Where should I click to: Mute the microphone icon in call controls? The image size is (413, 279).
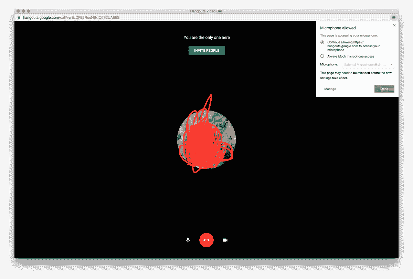tap(188, 240)
